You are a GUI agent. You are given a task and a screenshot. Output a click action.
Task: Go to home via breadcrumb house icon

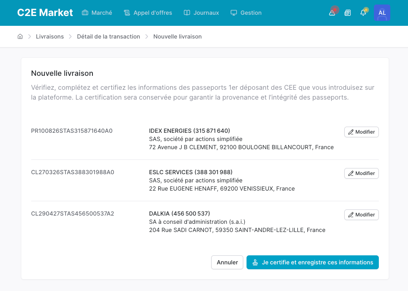[20, 36]
